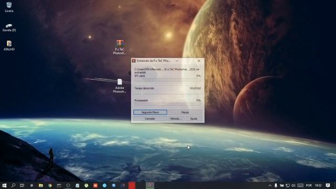
Task: Cancel the extraction with Cancelar
Action: click(x=150, y=119)
